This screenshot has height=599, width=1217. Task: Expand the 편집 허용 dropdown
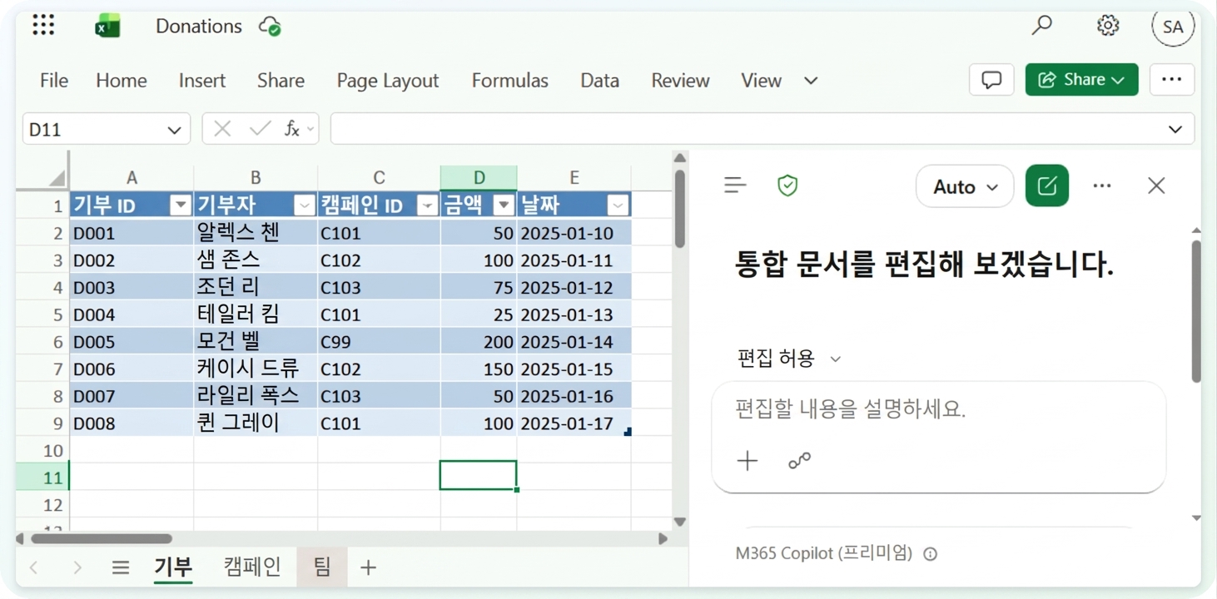click(x=789, y=359)
